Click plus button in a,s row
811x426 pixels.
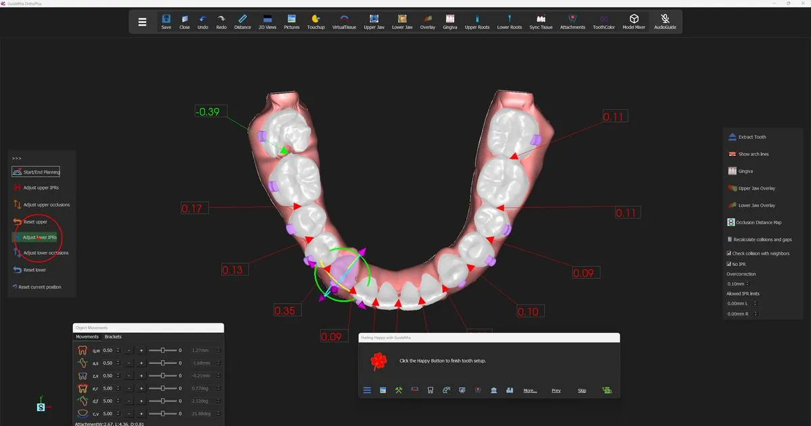[x=141, y=363]
